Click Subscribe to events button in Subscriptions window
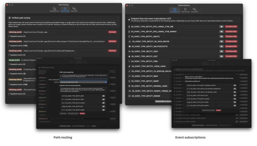This screenshot has height=146, width=257. (163, 101)
